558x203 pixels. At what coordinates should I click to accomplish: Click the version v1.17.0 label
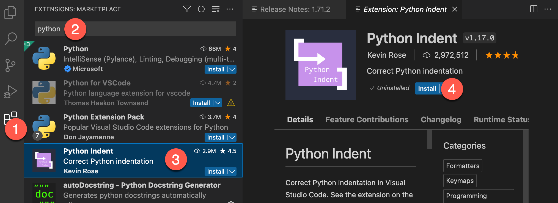[x=479, y=38]
